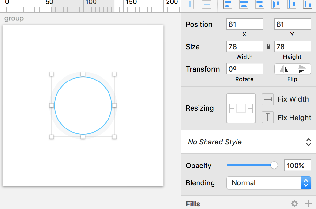316x209 pixels.
Task: Click the Align Left icon
Action: pos(228,4)
